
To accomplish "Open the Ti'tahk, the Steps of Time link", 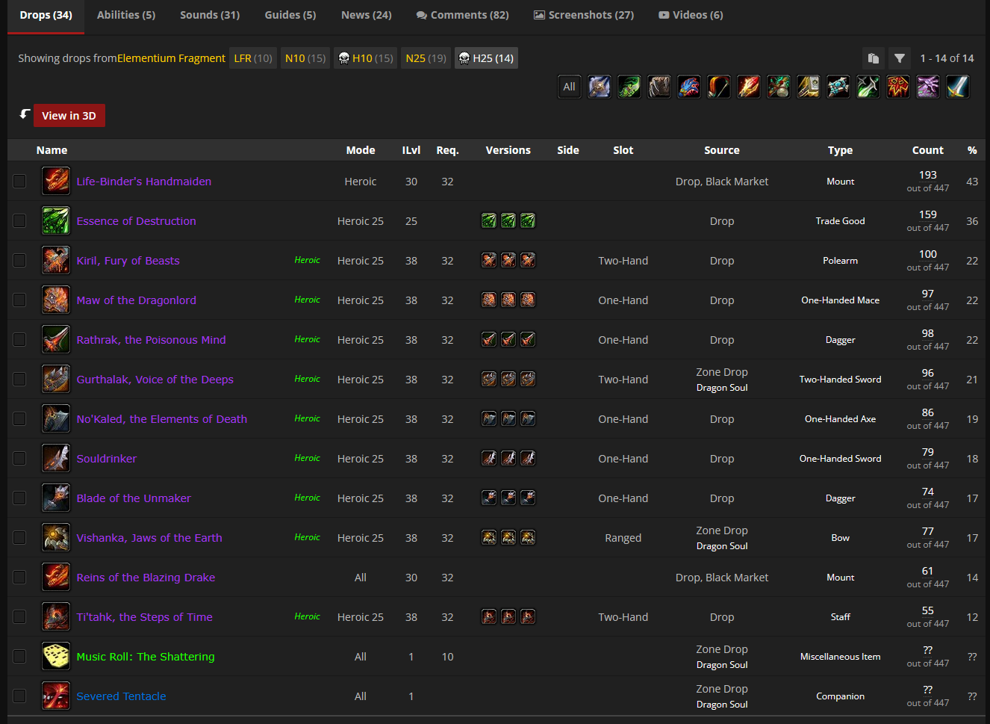I will [145, 616].
